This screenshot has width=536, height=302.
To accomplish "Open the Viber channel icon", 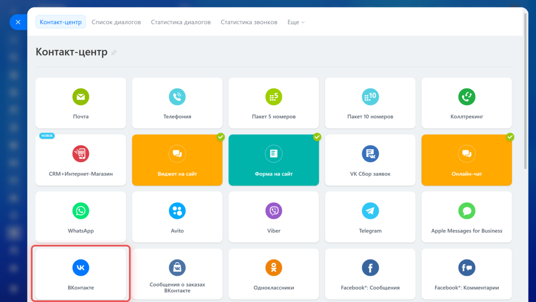I will 274,211.
